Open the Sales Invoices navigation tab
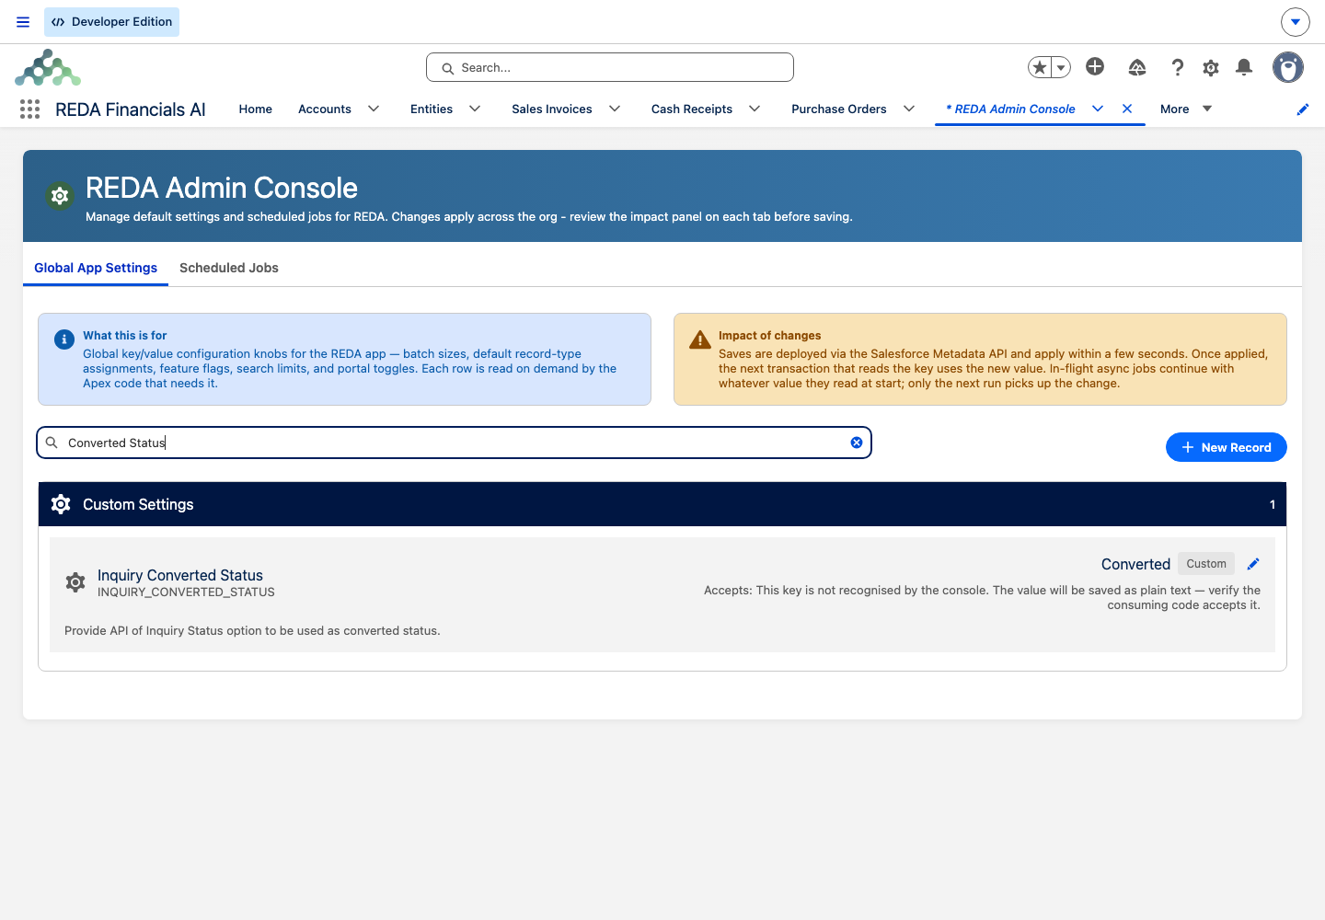Image resolution: width=1325 pixels, height=920 pixels. pyautogui.click(x=552, y=109)
